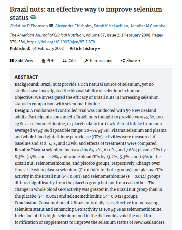The image size is (182, 230).
Task: Click the envelope icon beside Christine D Thomson
Action: [x=51, y=26]
